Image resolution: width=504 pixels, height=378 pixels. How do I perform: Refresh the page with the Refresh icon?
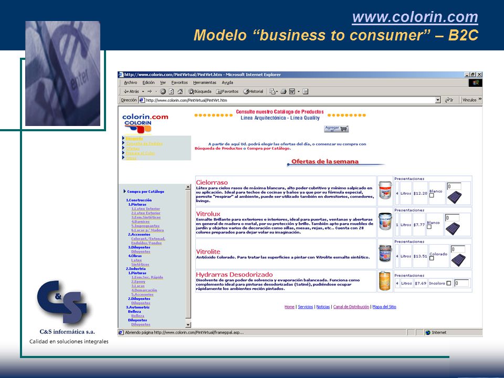pos(172,91)
